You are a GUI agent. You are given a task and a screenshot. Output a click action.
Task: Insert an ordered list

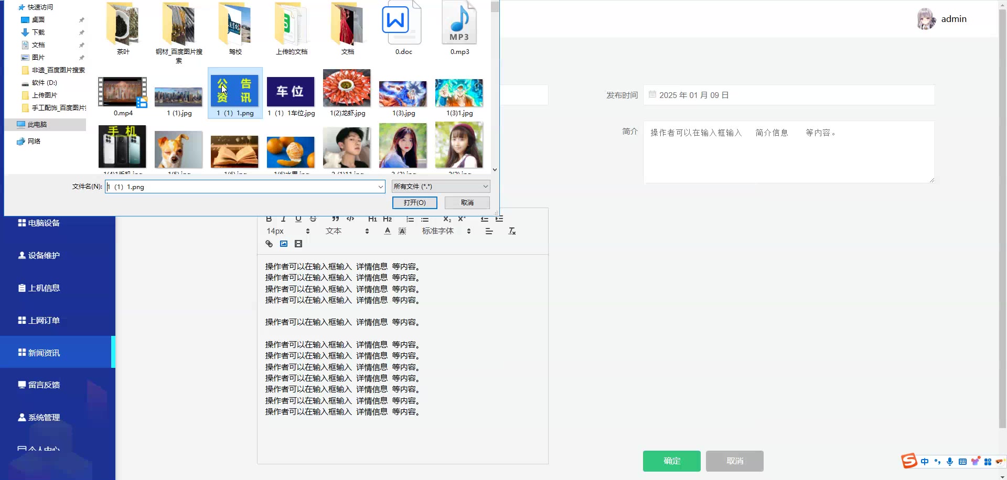click(x=410, y=219)
